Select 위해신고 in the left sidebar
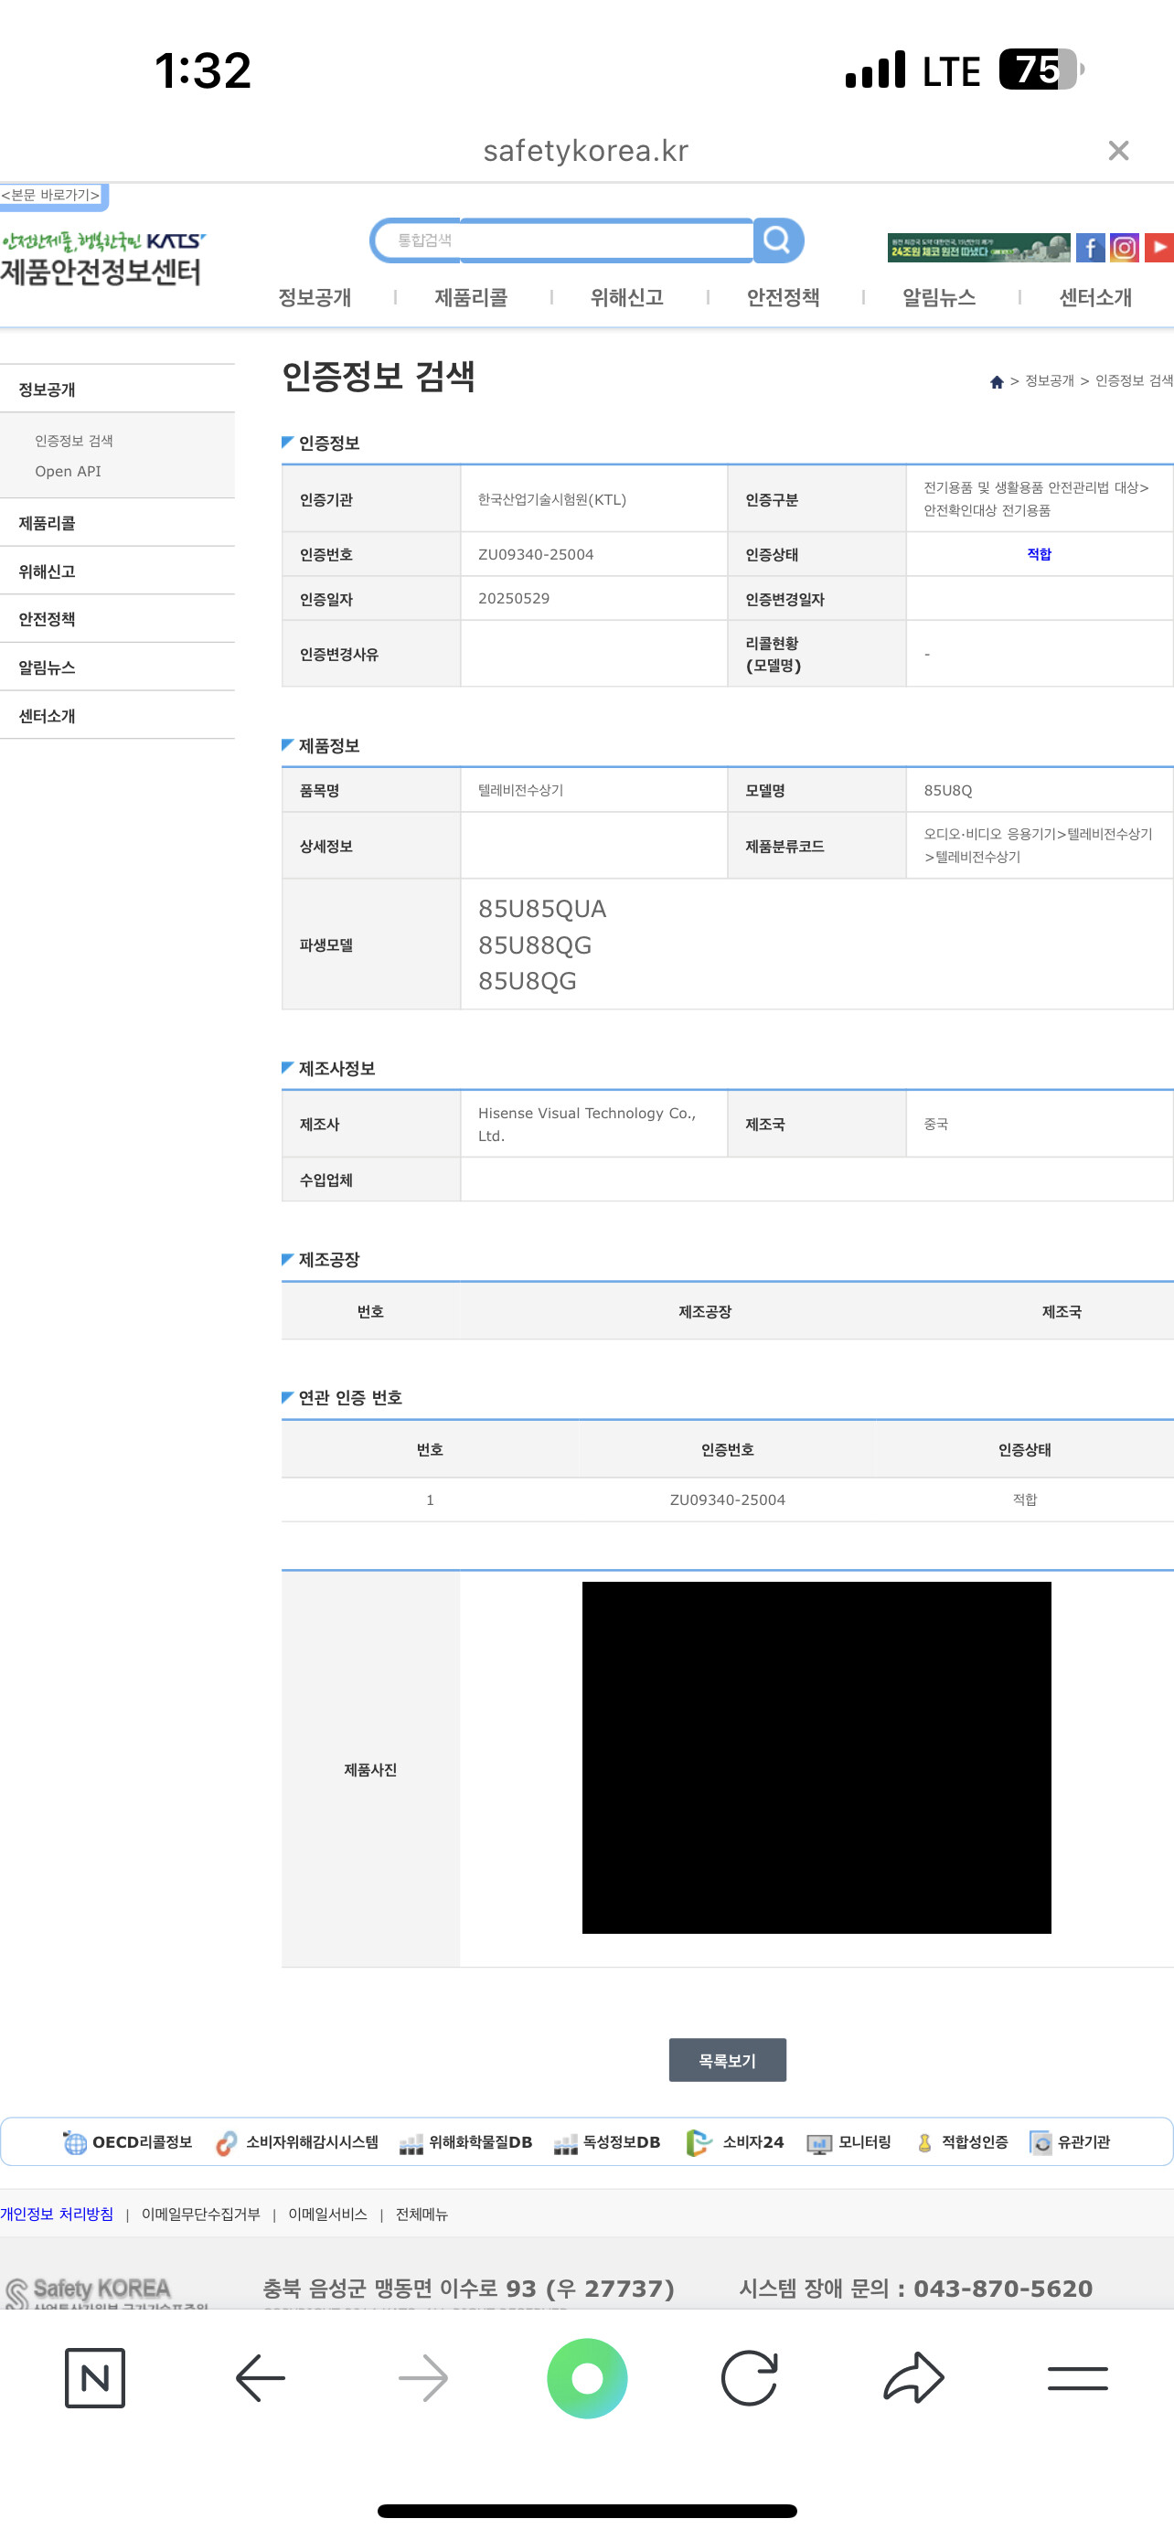The width and height of the screenshot is (1174, 2540). (x=48, y=571)
